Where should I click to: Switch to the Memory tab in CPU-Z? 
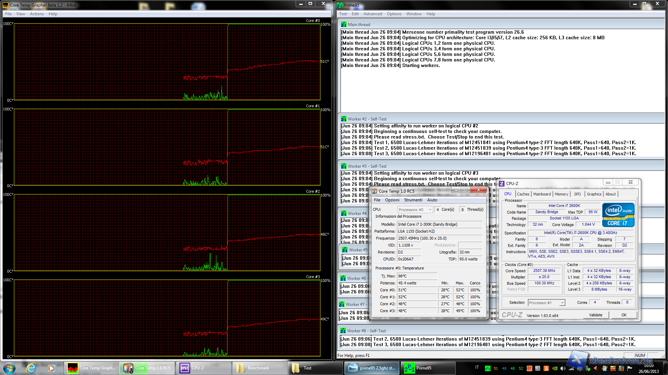[x=561, y=194]
